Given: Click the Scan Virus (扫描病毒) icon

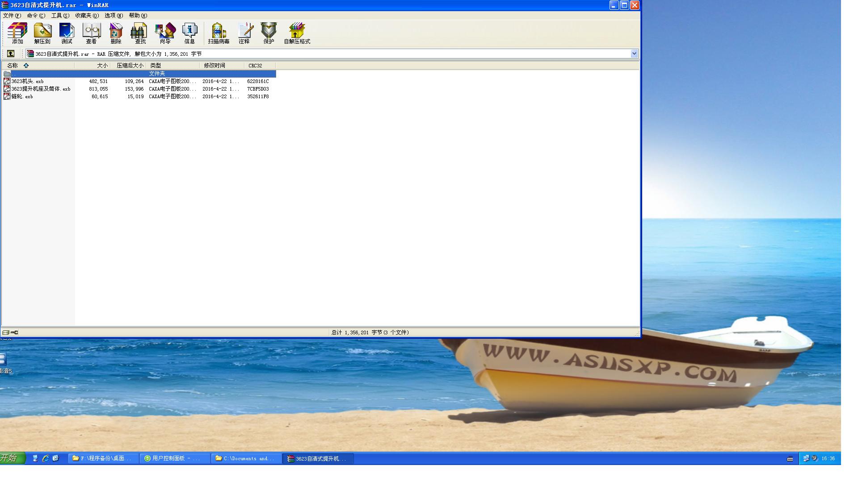Looking at the screenshot, I should click(219, 33).
